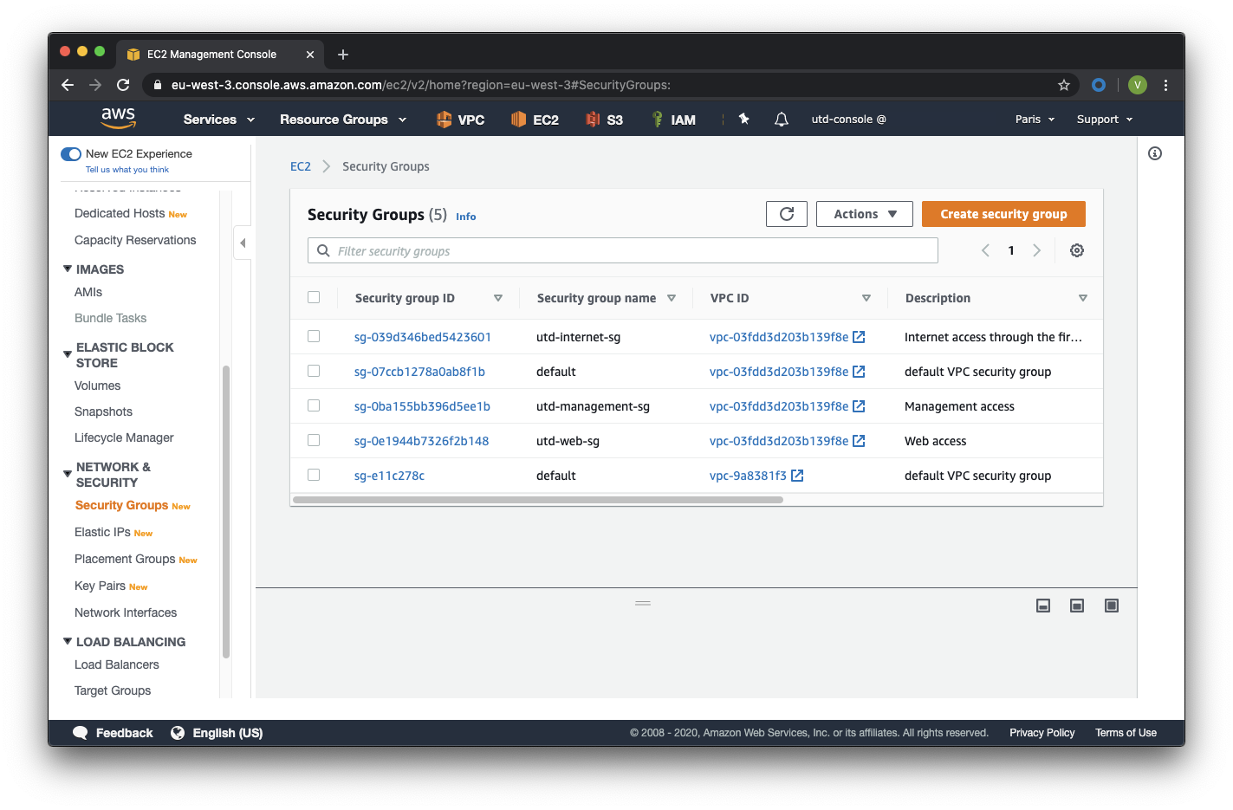Screen dimensions: 1233x810
Task: Open Chrome's three-dot menu
Action: click(1165, 85)
